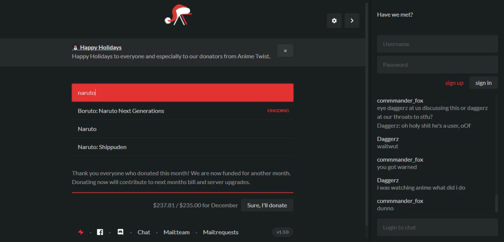
Task: Click the donation progress bar
Action: tap(183, 192)
